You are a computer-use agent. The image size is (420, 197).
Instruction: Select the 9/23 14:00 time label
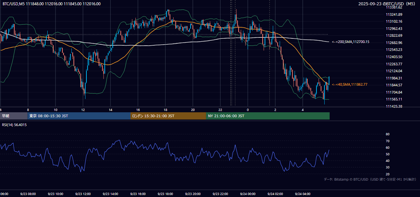(110, 194)
